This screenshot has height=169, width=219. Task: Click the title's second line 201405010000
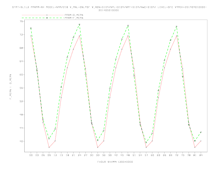coord(109,10)
